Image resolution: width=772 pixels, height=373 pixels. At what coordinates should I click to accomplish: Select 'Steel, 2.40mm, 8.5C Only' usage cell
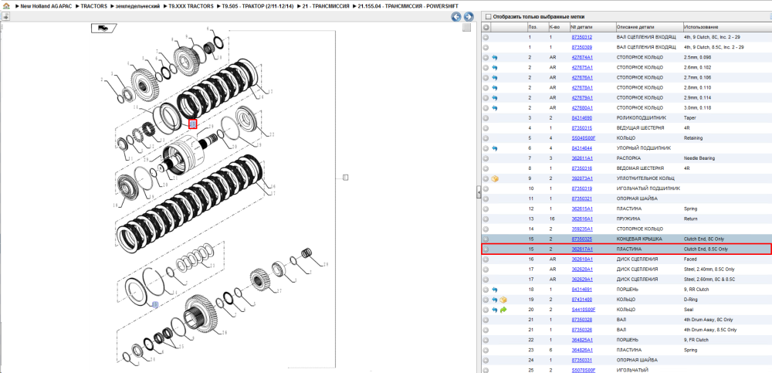709,270
